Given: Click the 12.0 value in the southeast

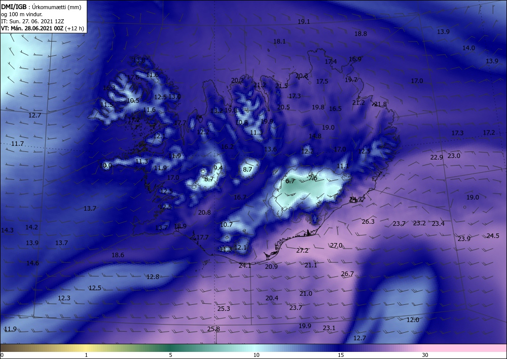Looking at the screenshot, I should (x=413, y=320).
